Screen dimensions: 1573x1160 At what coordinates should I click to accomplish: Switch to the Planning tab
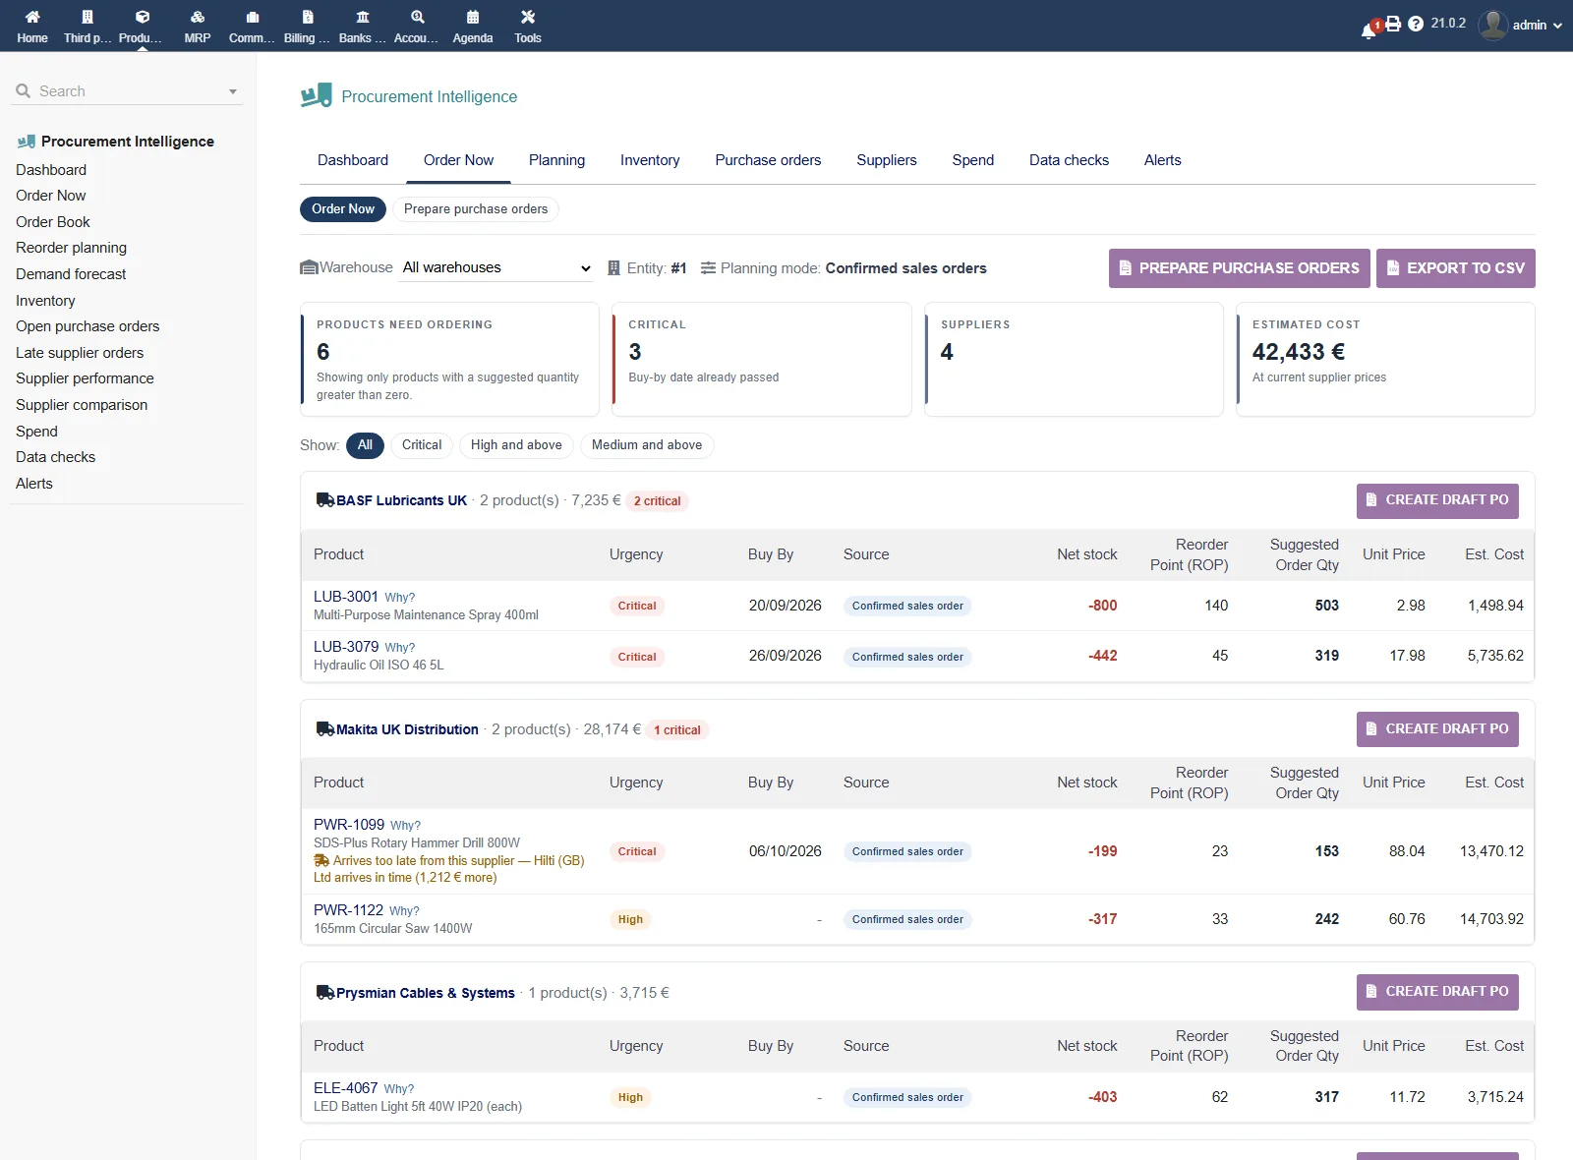(556, 160)
